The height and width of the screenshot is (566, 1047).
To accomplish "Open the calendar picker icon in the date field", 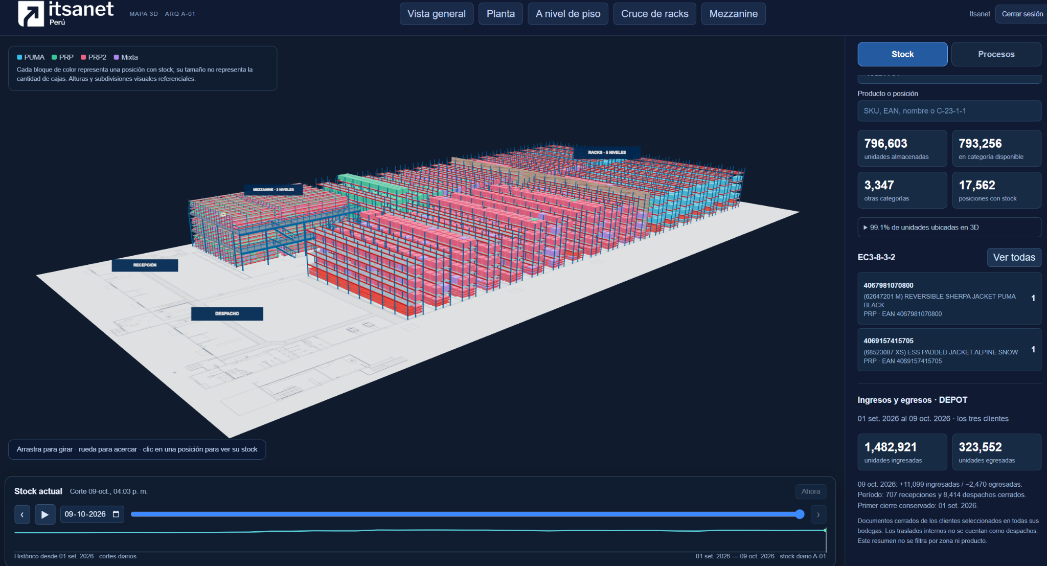I will (x=116, y=514).
